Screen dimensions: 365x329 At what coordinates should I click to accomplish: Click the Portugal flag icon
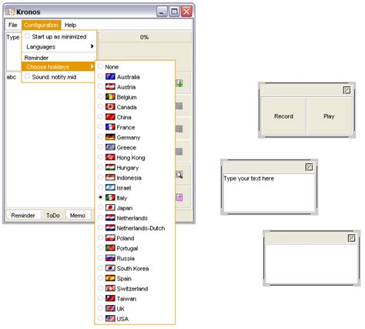(x=110, y=248)
